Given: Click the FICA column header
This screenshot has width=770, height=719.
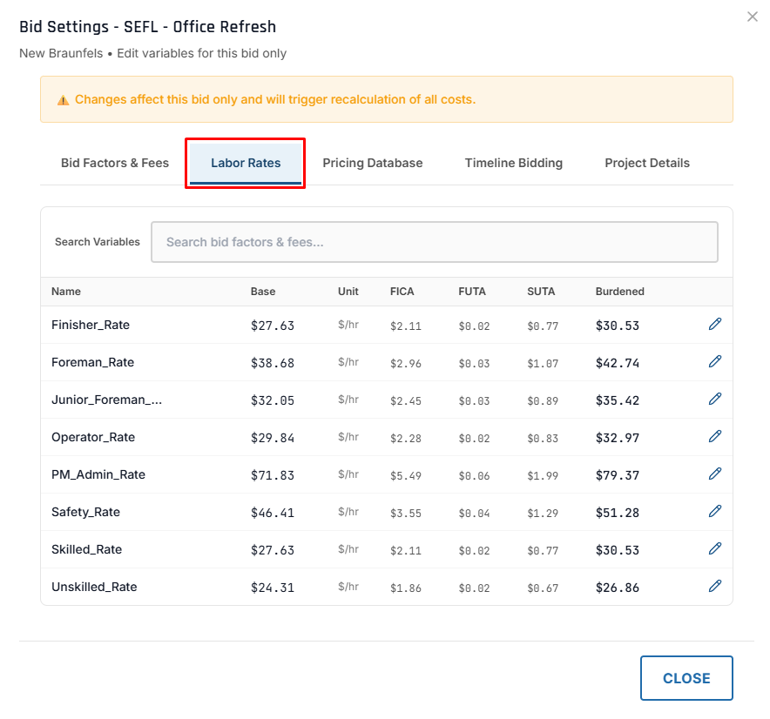Looking at the screenshot, I should coord(402,292).
